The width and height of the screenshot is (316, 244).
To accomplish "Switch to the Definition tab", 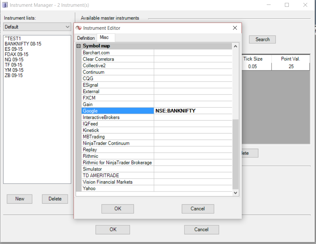I will point(86,38).
